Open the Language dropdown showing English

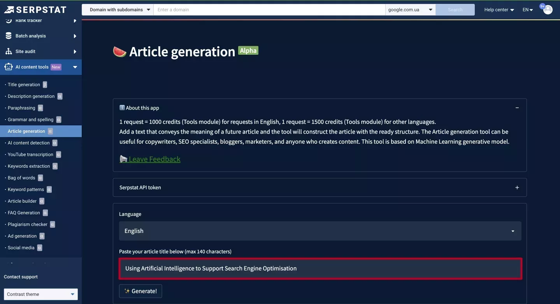pos(320,231)
